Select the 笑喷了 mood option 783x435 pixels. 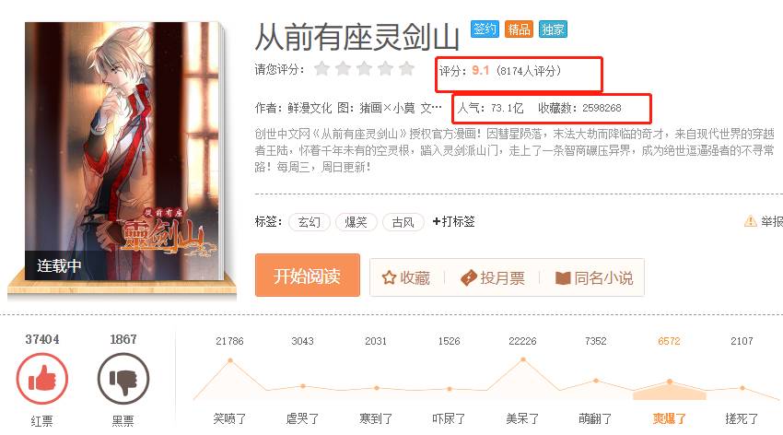[229, 418]
